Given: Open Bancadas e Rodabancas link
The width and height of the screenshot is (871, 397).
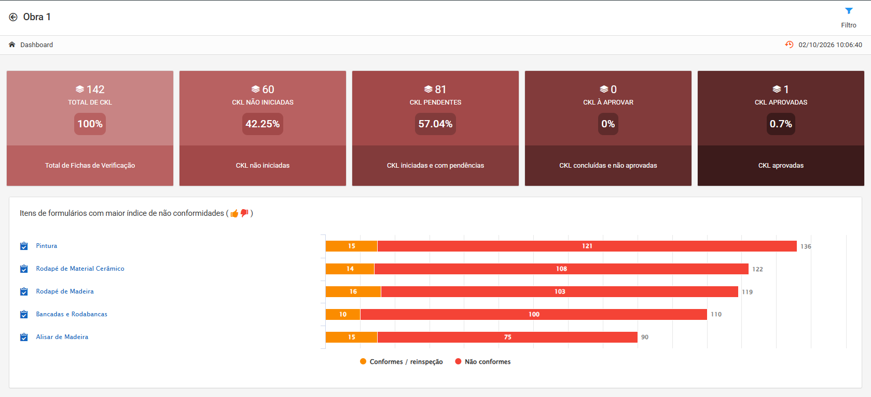Looking at the screenshot, I should [x=72, y=314].
